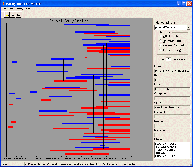Close the Family Time Line Viewer window

coord(190,3)
